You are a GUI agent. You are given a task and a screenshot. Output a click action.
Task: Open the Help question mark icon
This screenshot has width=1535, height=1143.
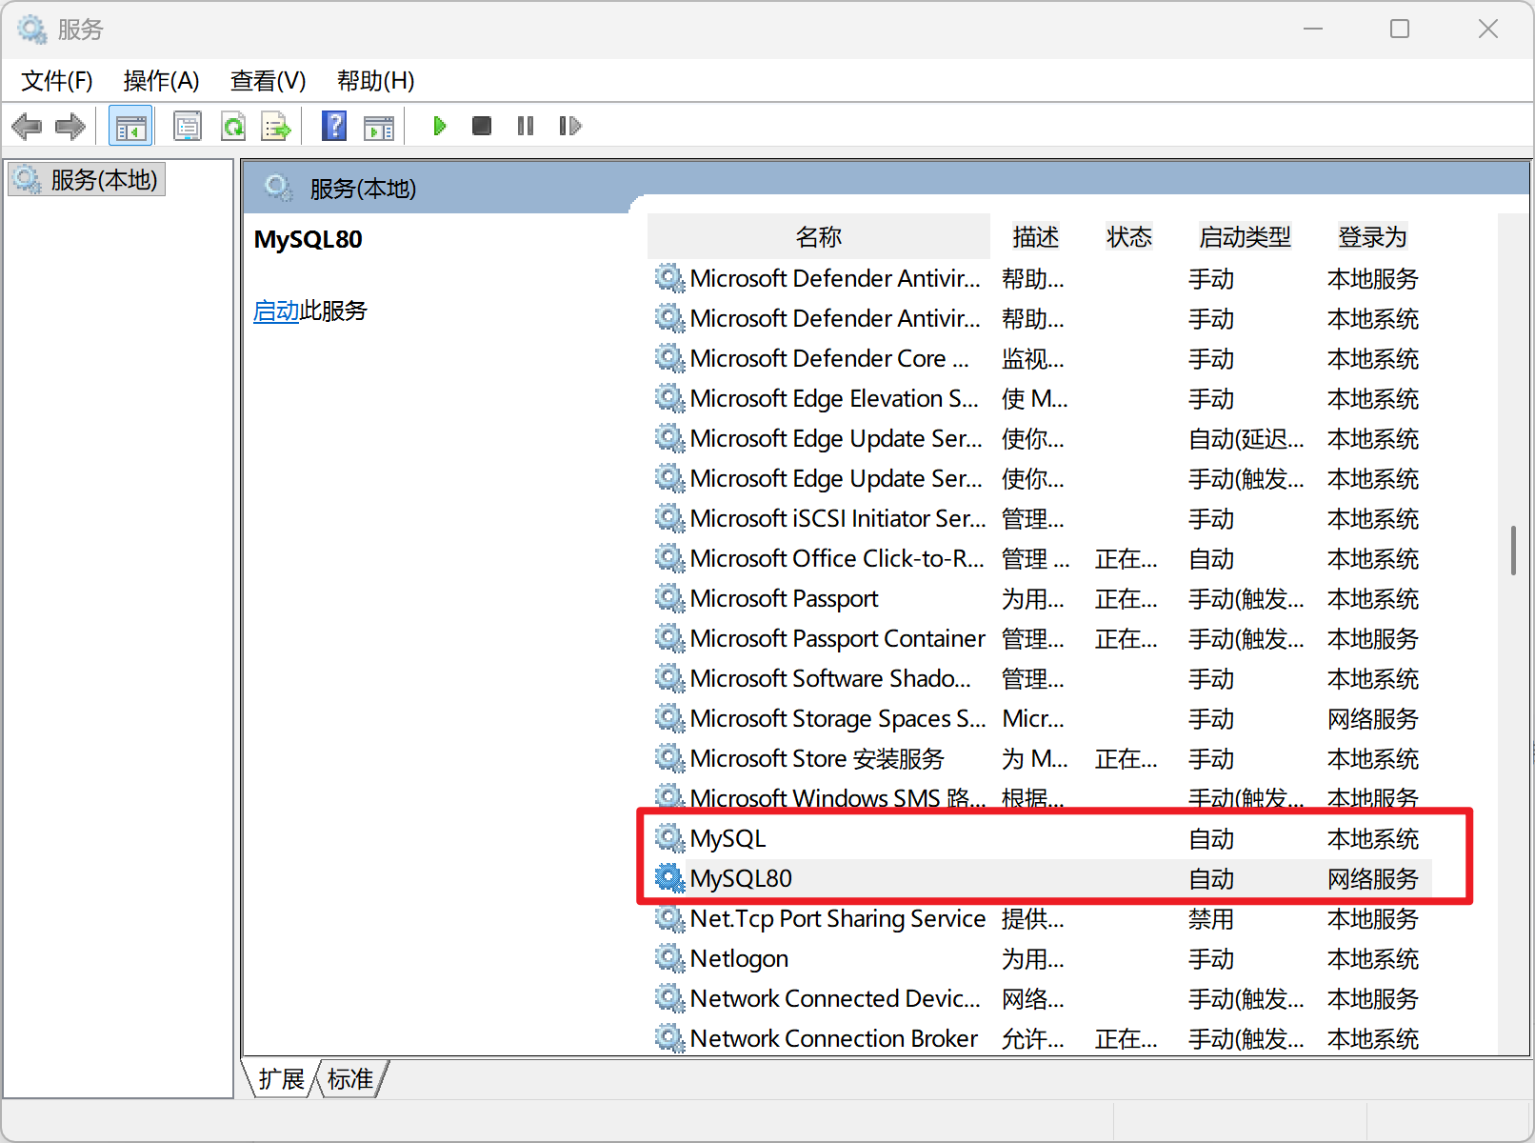click(x=334, y=126)
